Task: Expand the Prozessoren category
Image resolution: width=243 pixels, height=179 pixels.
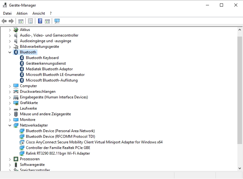Action: coord(10,159)
